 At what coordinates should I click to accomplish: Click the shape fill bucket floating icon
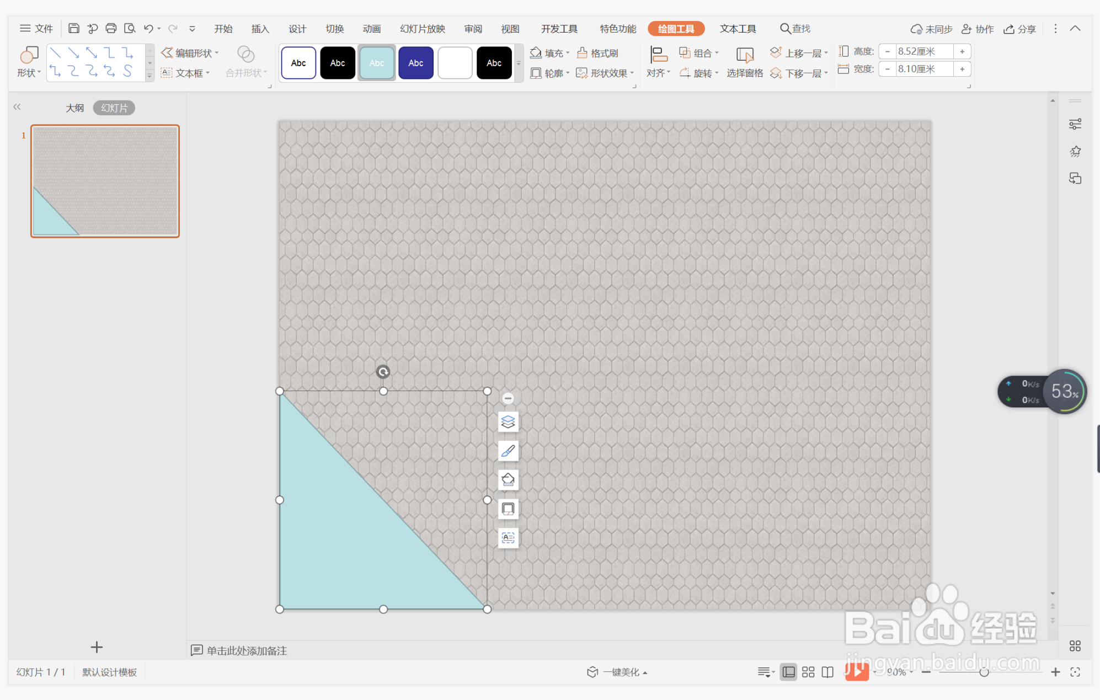[508, 480]
